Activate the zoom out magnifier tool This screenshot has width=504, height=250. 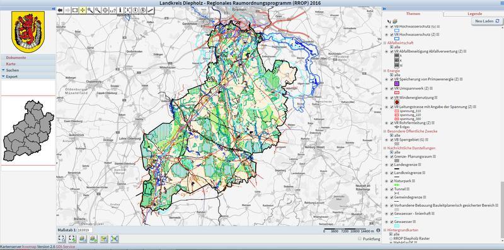pos(98,10)
